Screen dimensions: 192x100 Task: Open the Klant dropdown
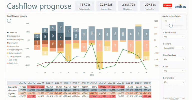point(174,71)
